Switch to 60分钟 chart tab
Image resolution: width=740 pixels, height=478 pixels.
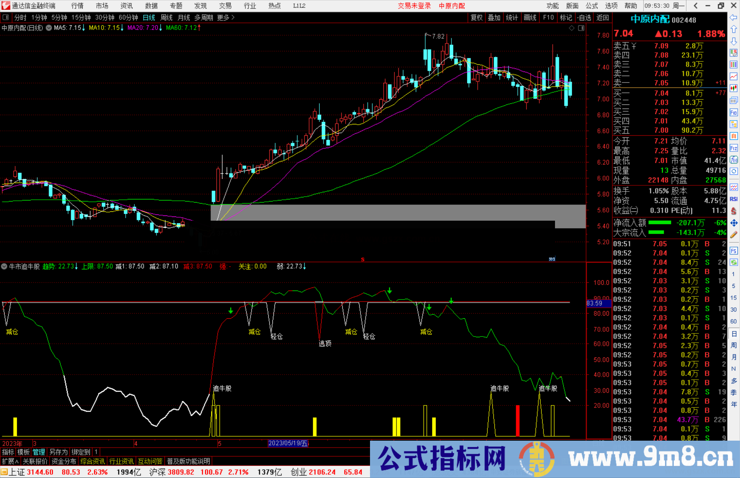pyautogui.click(x=128, y=17)
